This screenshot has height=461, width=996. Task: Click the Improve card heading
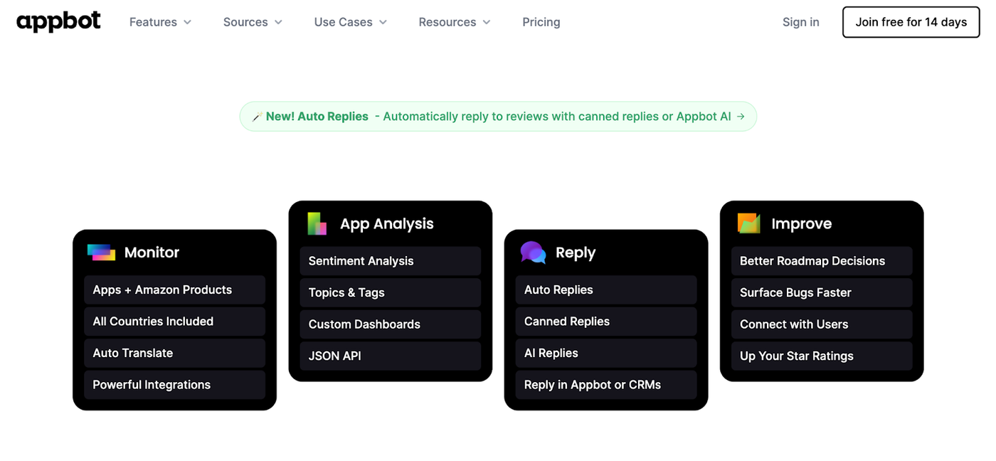click(802, 223)
